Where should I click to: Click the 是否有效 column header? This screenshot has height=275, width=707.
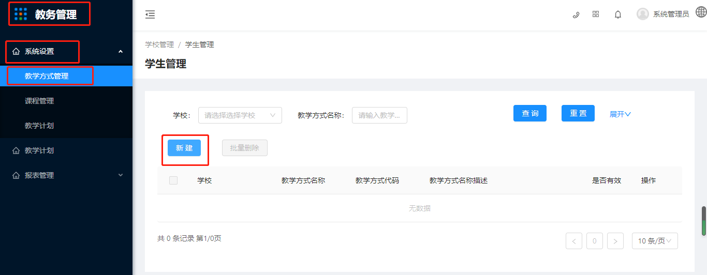coord(607,180)
